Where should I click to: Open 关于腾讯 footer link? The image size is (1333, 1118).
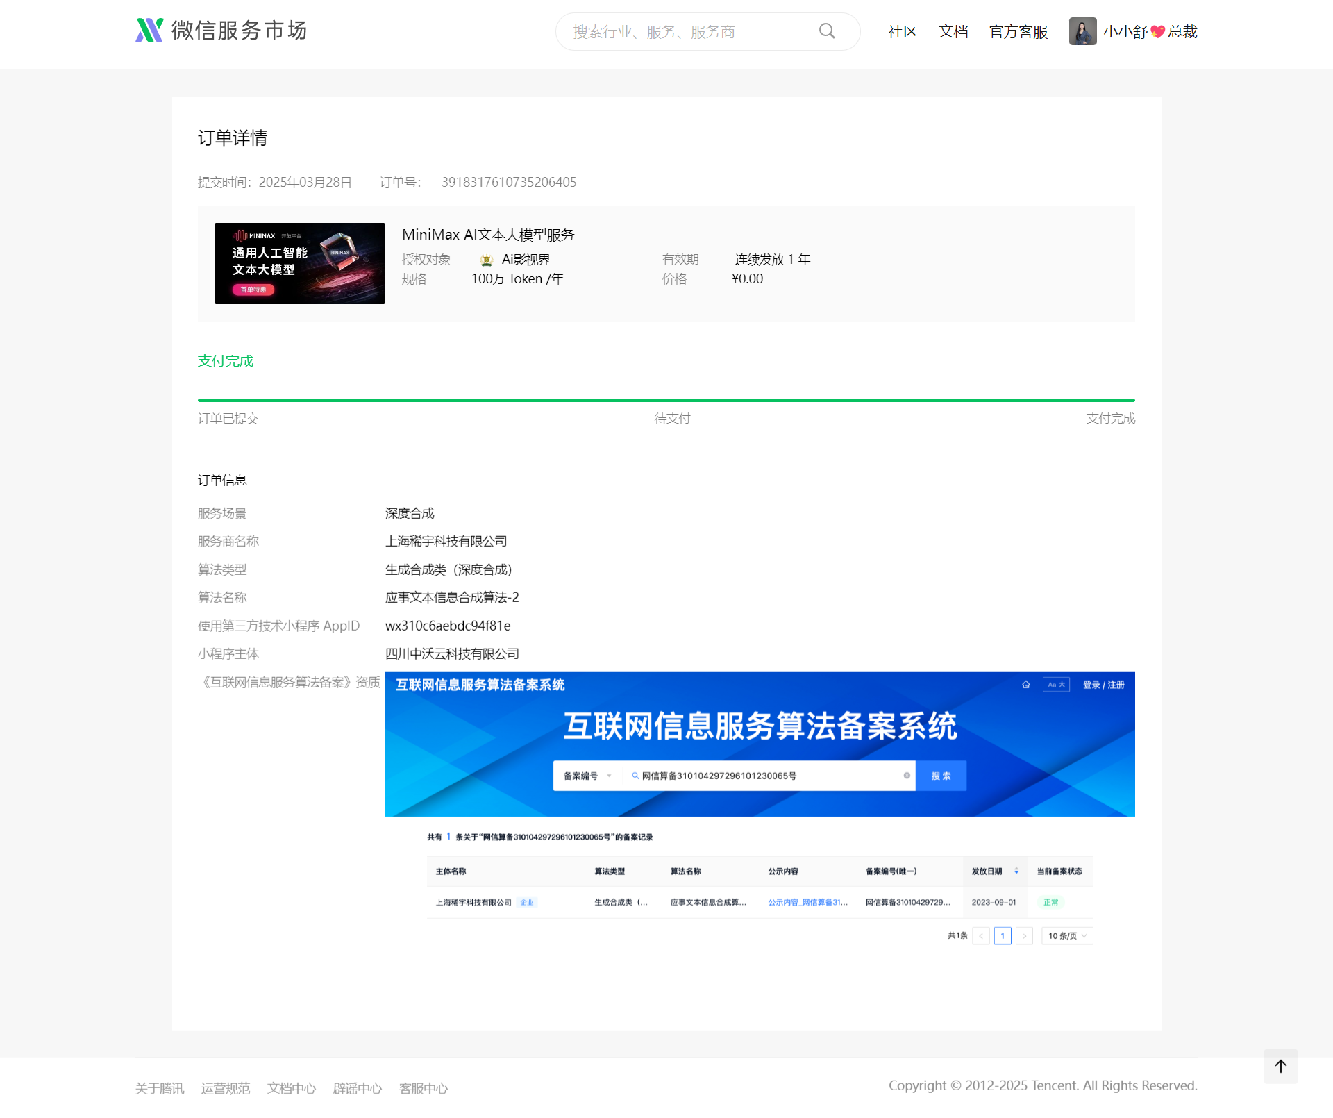click(x=160, y=1088)
